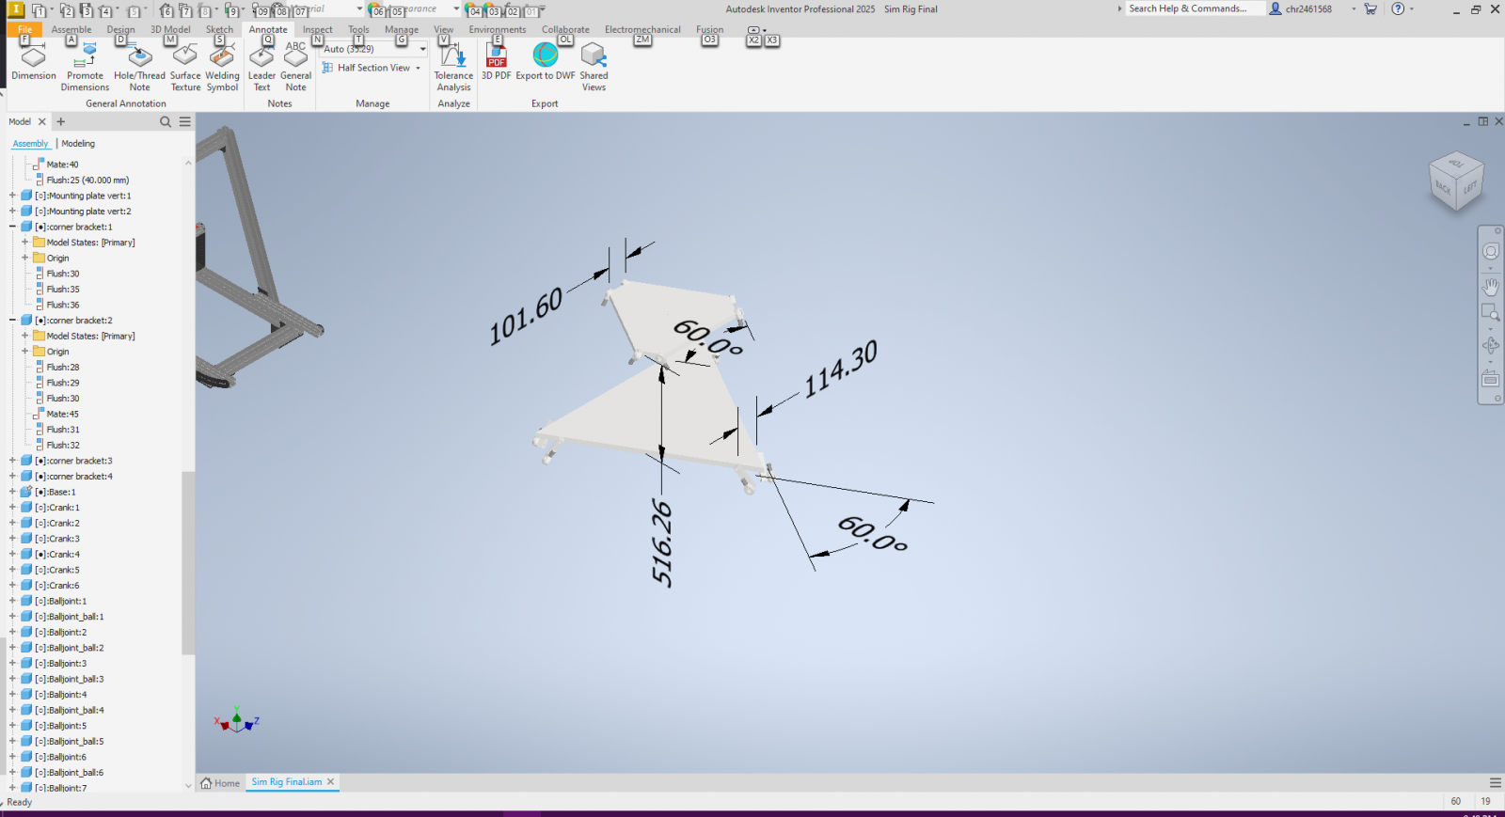Expand the corner bracket:3 node

[x=13, y=461]
